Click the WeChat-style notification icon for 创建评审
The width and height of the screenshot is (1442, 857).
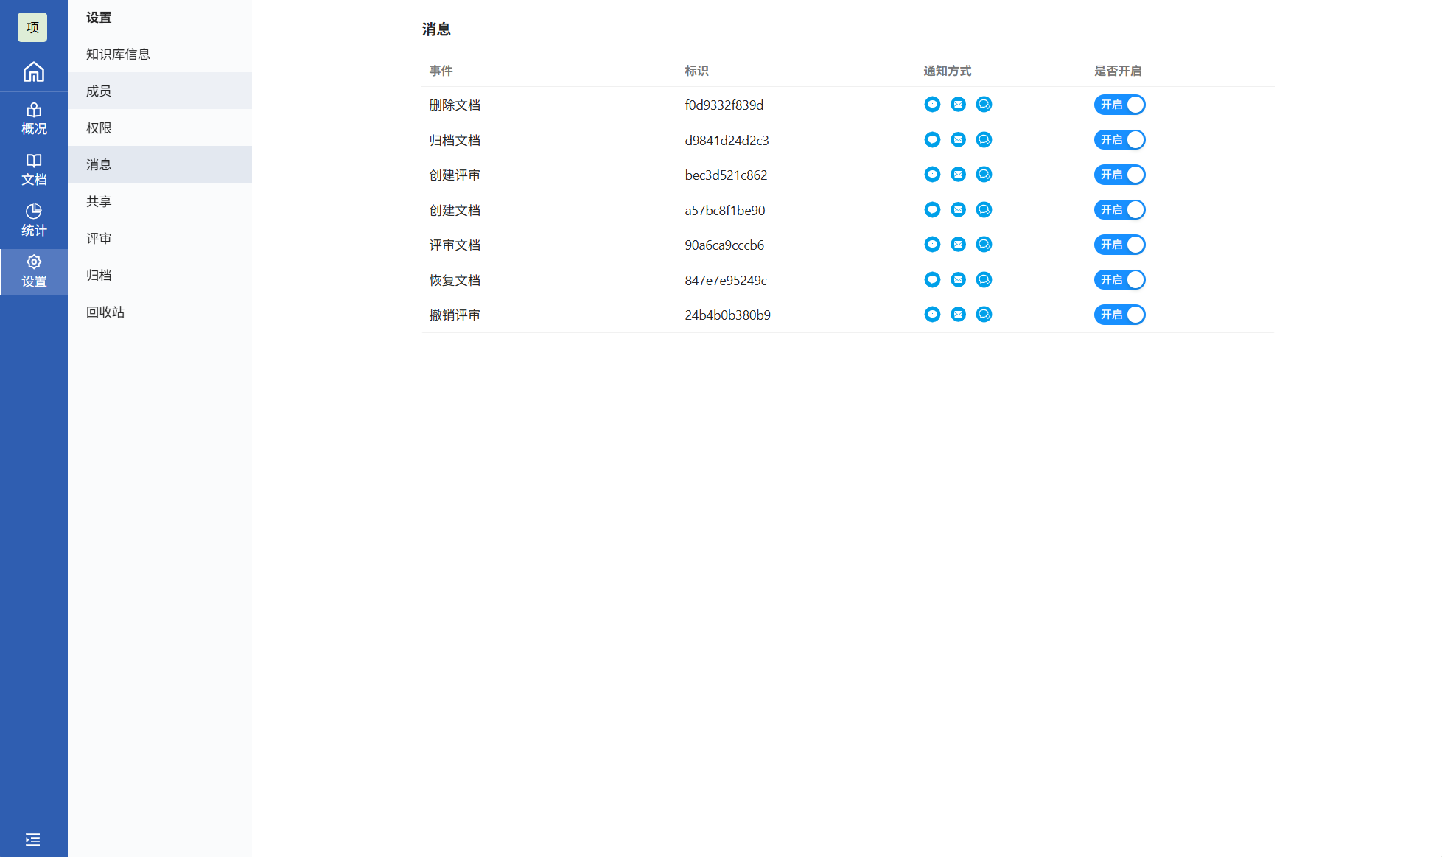(984, 175)
